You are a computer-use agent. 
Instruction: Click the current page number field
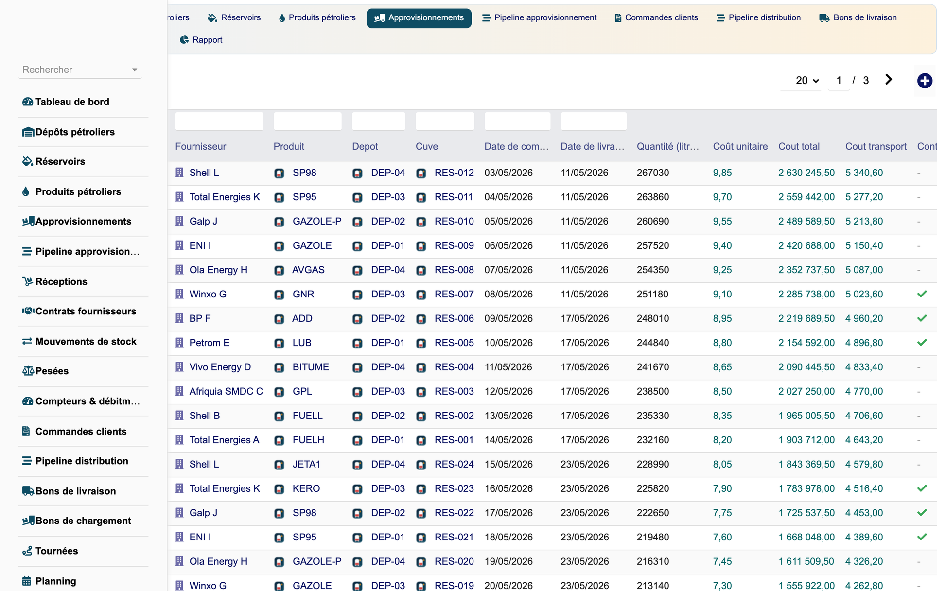839,81
